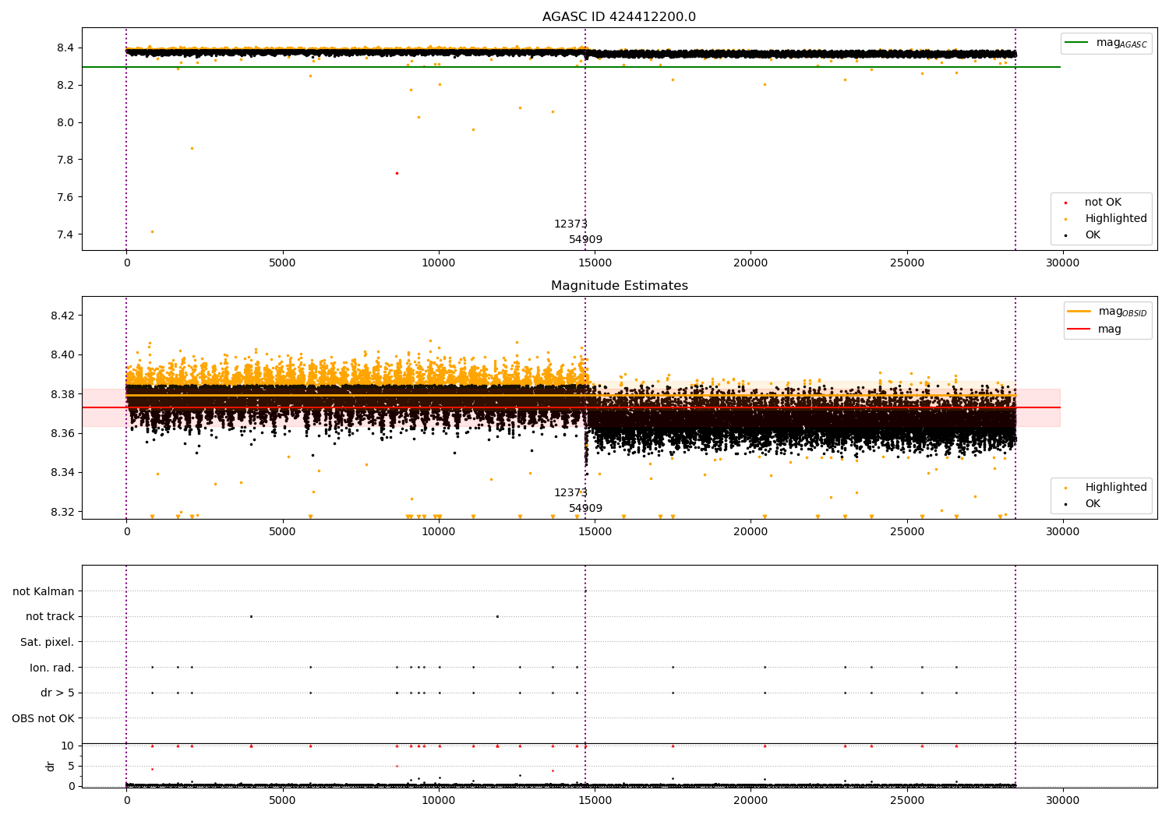This screenshot has width=1169, height=818.
Task: Click the 'Ion. rad.' row label
Action: (x=52, y=668)
